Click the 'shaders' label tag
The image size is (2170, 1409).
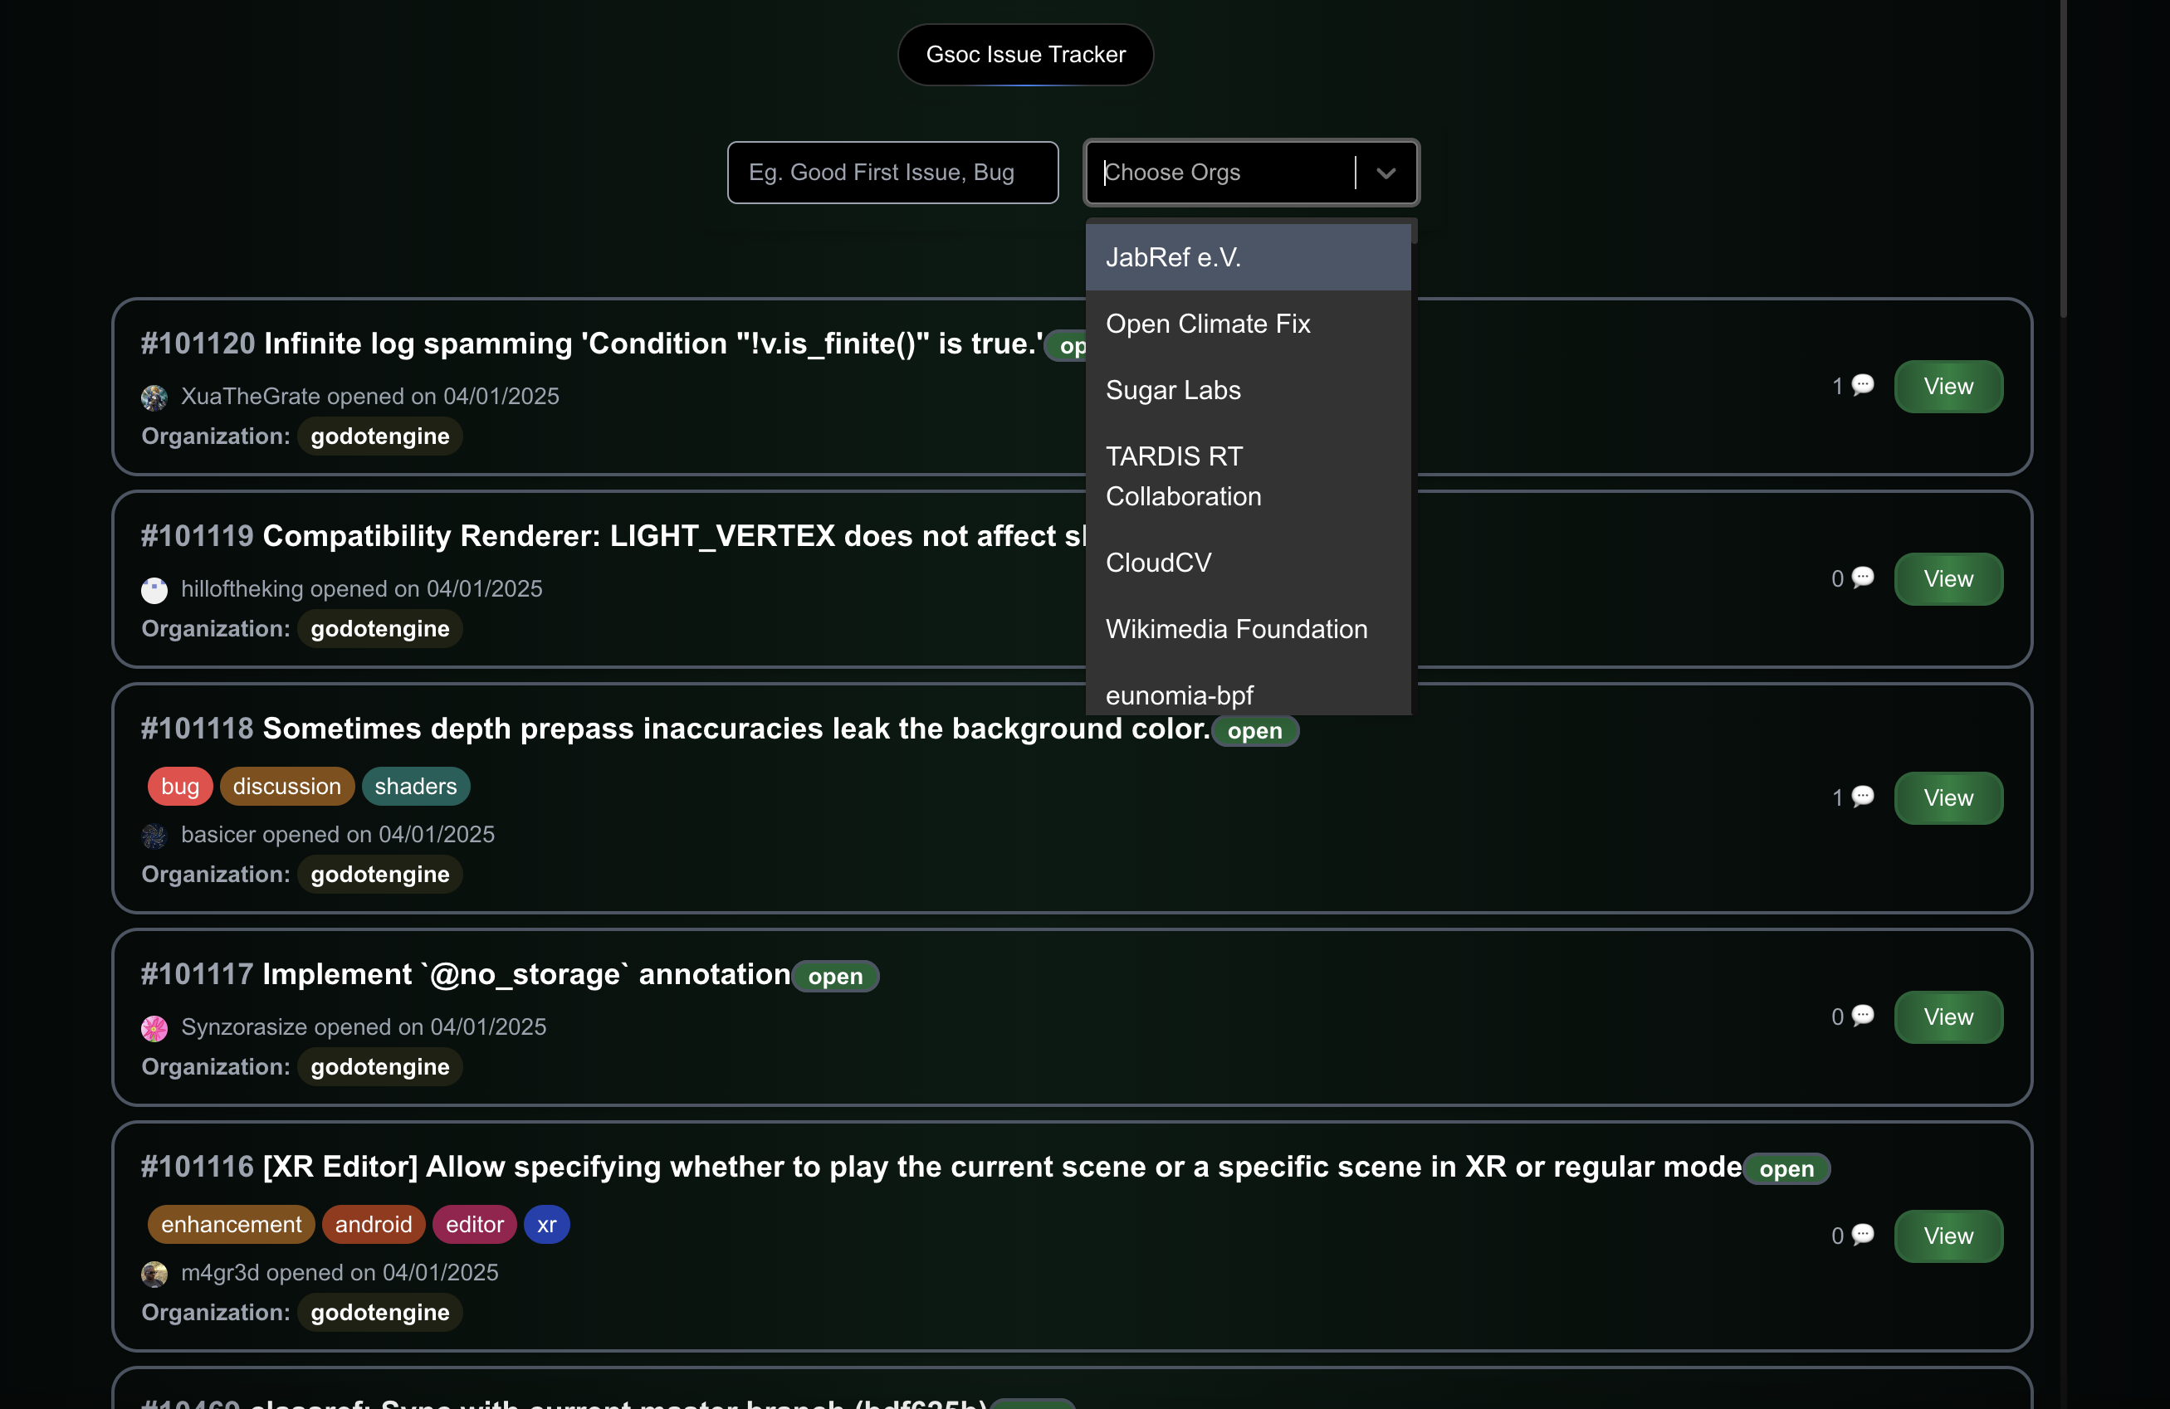coord(416,787)
